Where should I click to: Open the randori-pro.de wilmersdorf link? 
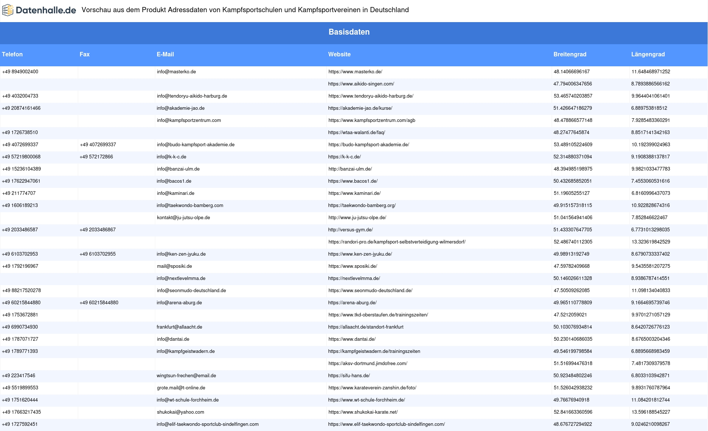tap(397, 242)
